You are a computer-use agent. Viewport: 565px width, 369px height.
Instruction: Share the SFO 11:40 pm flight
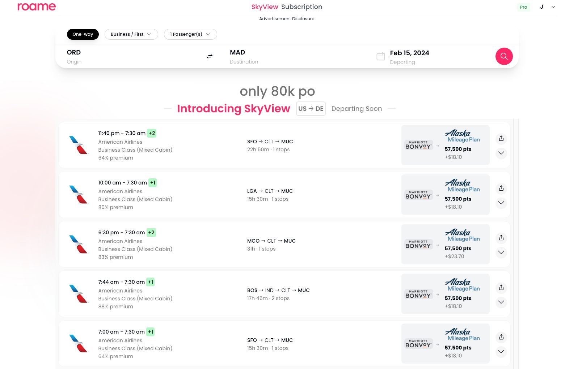point(501,138)
